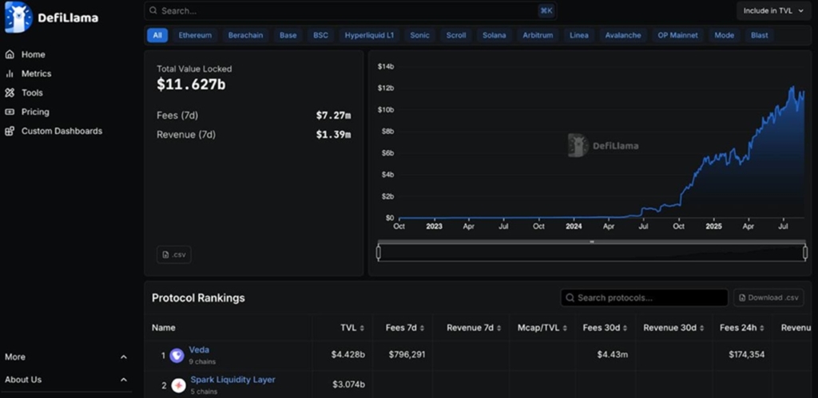Viewport: 818px width, 398px height.
Task: Open the Include in TVL dropdown
Action: point(773,11)
